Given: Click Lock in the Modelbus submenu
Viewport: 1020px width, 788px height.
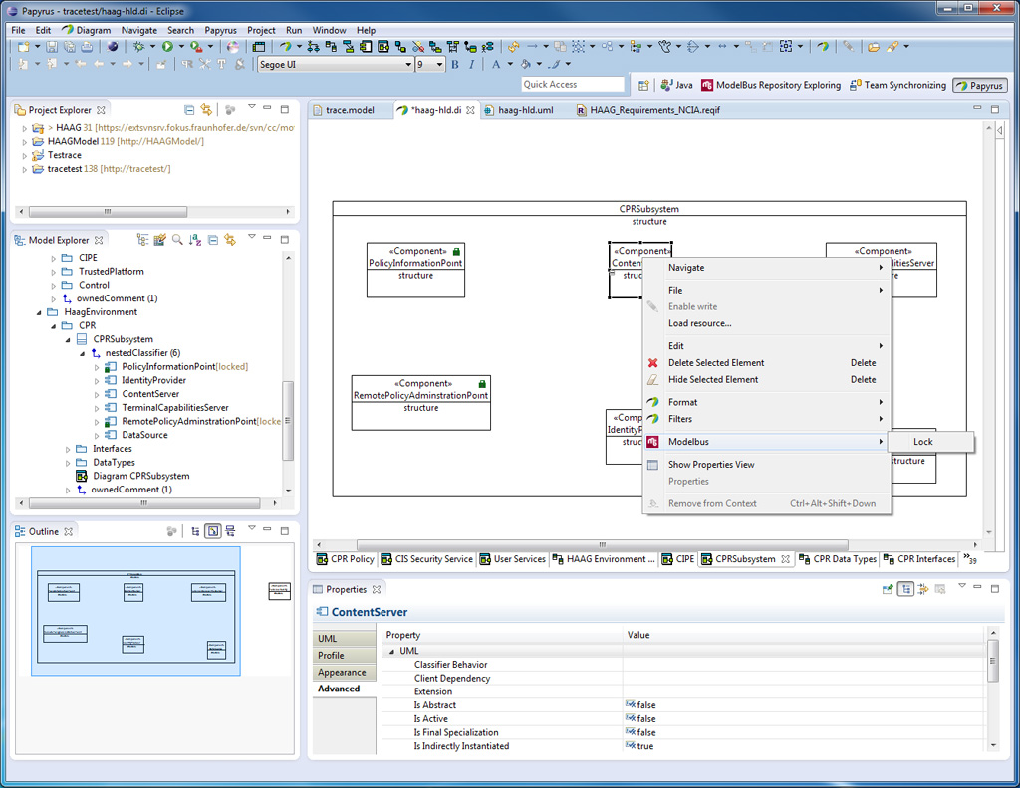Looking at the screenshot, I should point(930,442).
